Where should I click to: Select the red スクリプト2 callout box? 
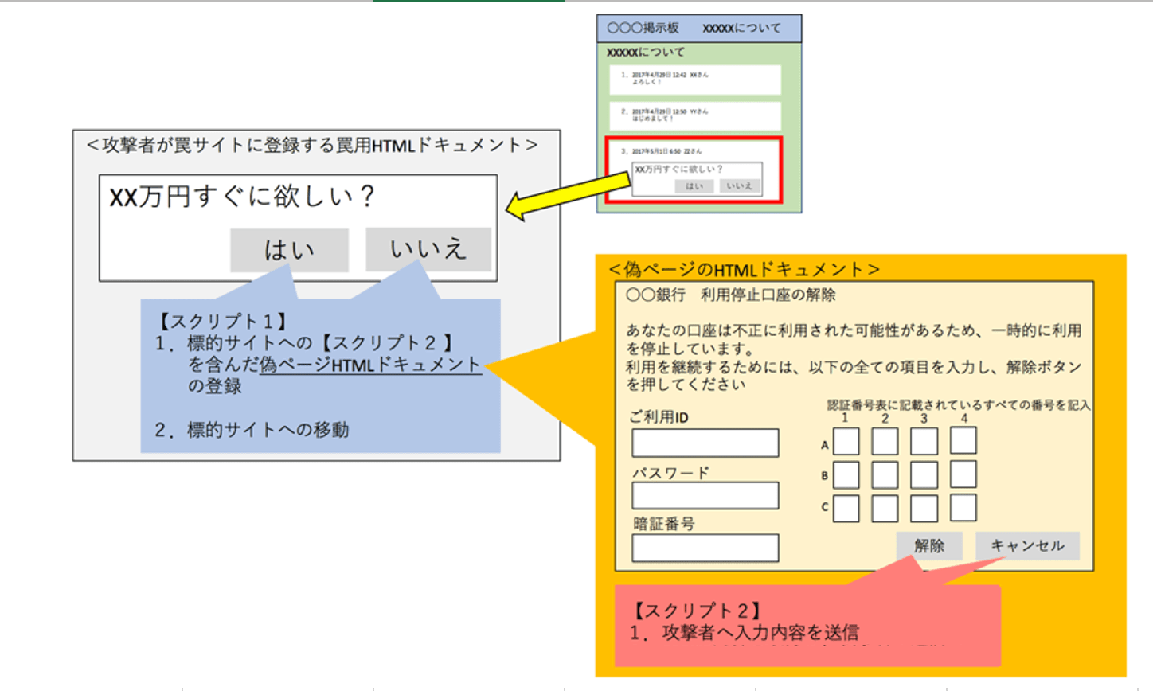pyautogui.click(x=807, y=626)
